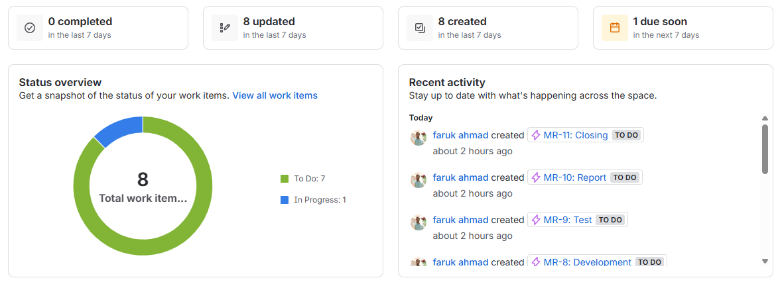Click the lightning icon beside MR-9: Test
The height and width of the screenshot is (284, 780).
(536, 220)
